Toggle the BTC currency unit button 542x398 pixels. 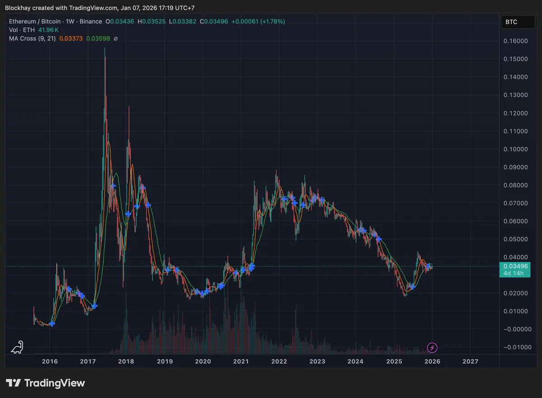click(x=518, y=22)
